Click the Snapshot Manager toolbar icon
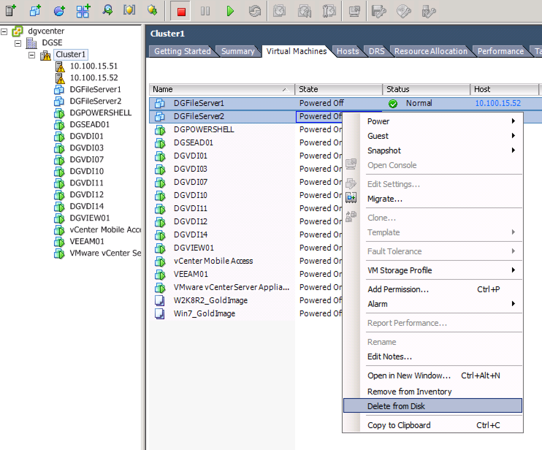 point(329,11)
